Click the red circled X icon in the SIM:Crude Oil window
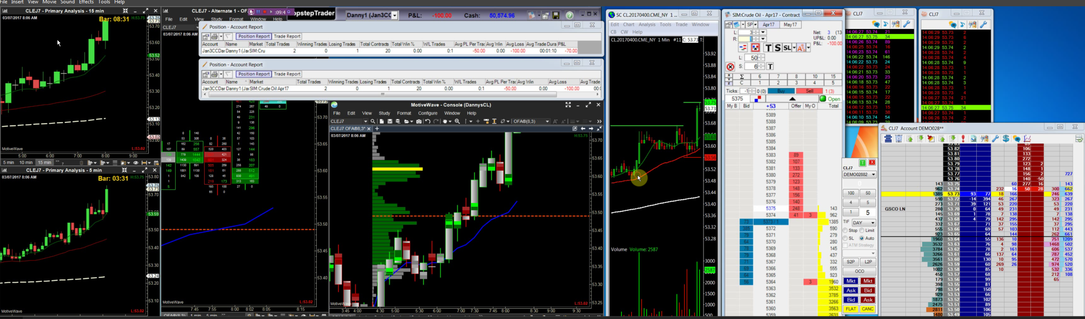This screenshot has height=319, width=1085. (x=730, y=66)
